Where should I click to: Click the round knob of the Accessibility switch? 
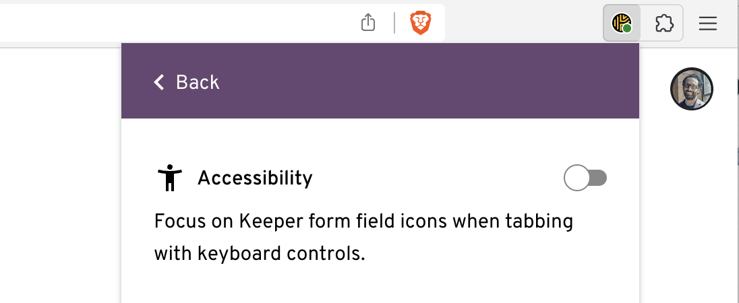coord(577,178)
